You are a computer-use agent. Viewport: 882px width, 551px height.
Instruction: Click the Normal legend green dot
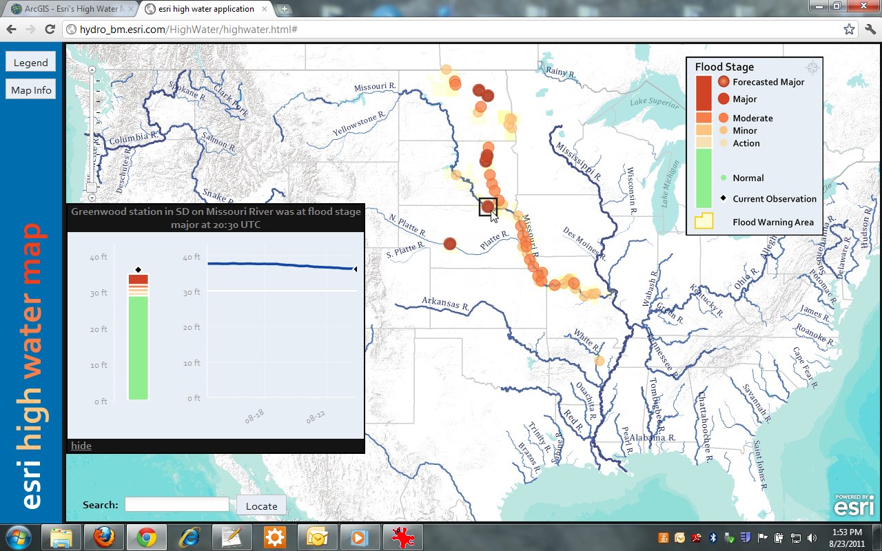tap(724, 178)
